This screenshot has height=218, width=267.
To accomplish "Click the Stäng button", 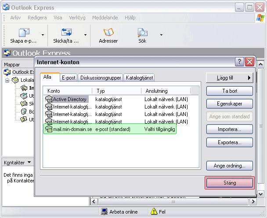I will pyautogui.click(x=230, y=183).
